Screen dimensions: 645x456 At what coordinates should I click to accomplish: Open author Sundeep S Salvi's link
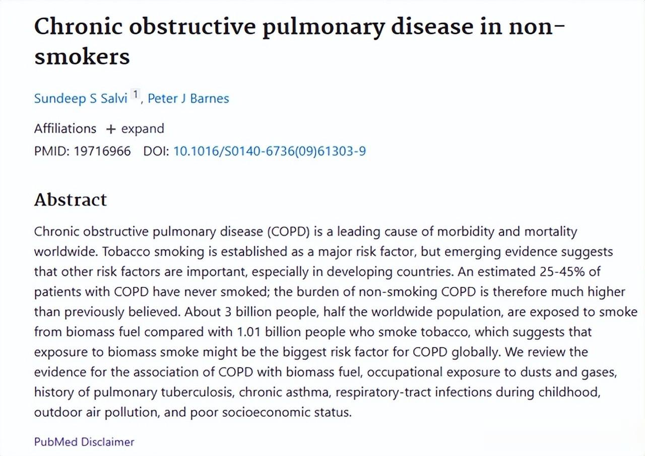tap(81, 98)
